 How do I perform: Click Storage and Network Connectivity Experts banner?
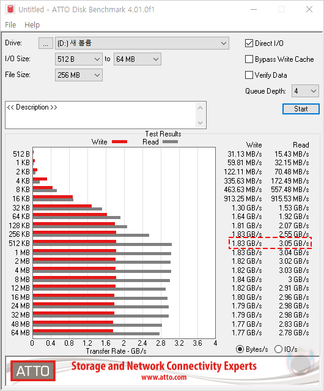[x=164, y=366]
